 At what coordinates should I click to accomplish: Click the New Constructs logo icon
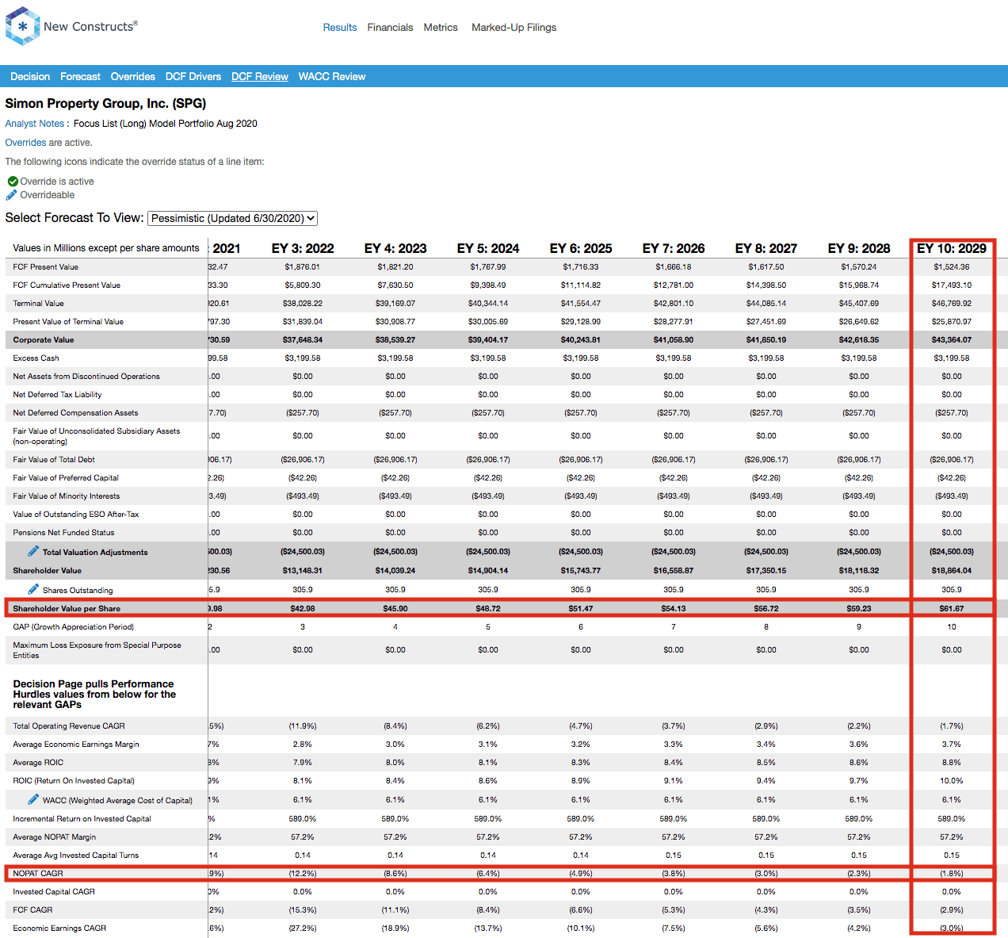coord(22,26)
